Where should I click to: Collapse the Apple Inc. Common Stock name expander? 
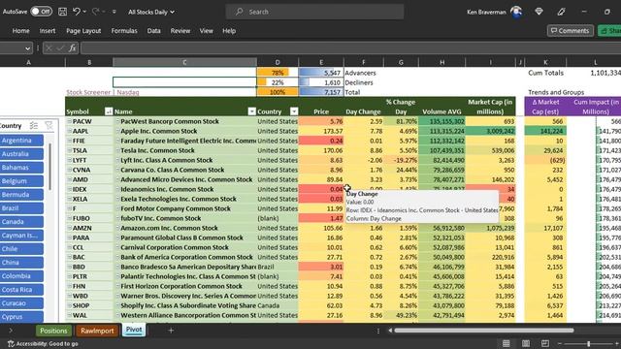click(117, 131)
